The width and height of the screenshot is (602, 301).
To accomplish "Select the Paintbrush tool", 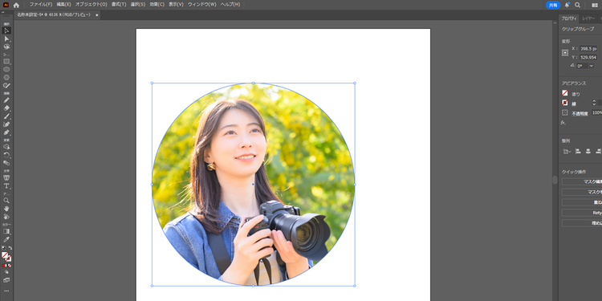I will (6, 116).
